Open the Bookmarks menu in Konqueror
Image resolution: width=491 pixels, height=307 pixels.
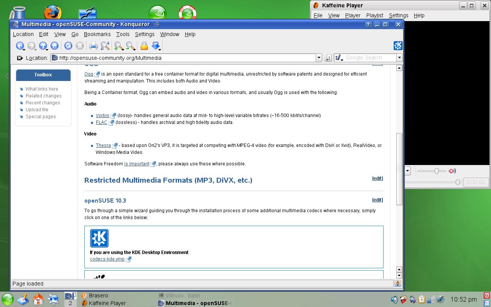tap(97, 34)
